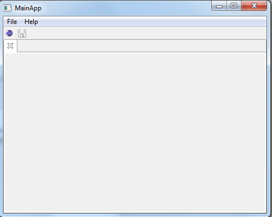Click the MainApp title text
Viewport: 272px width, 217px height.
[28, 8]
